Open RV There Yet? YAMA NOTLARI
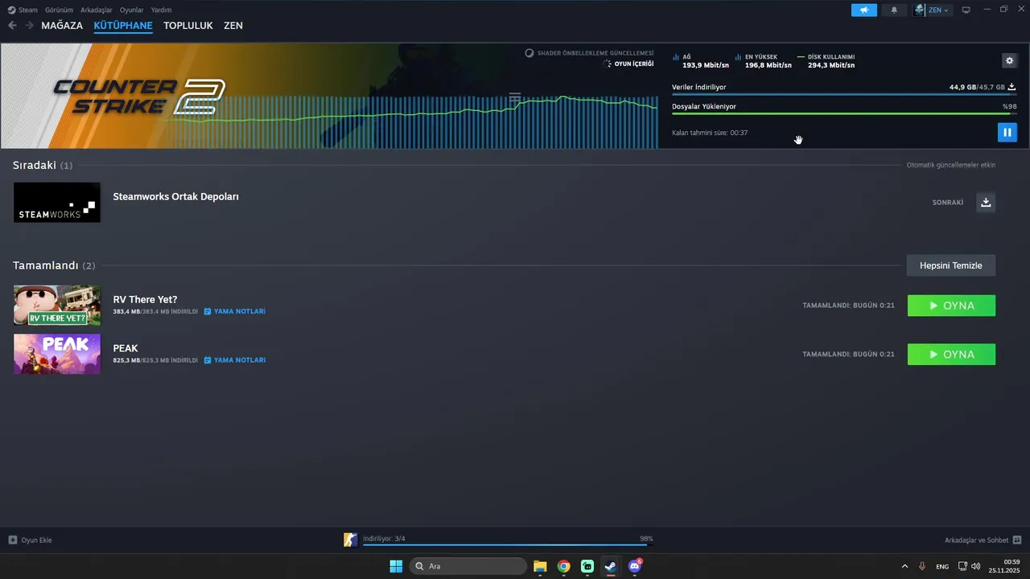Screen dimensions: 1030x579 click(x=234, y=311)
